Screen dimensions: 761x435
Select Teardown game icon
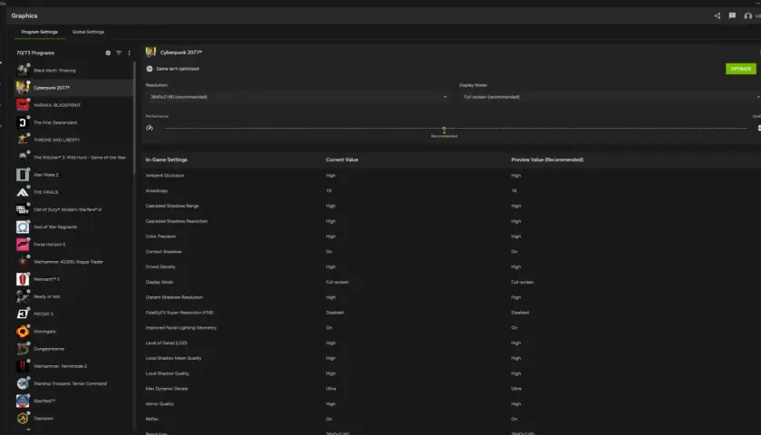tap(23, 419)
